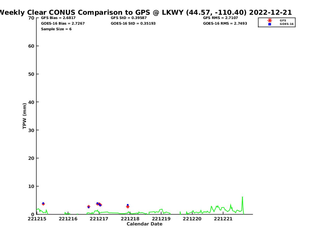Click the TPW (mm) y-axis label
The width and height of the screenshot is (322, 241).
(x=25, y=116)
